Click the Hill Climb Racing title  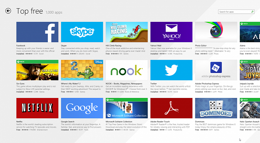pos(114,45)
